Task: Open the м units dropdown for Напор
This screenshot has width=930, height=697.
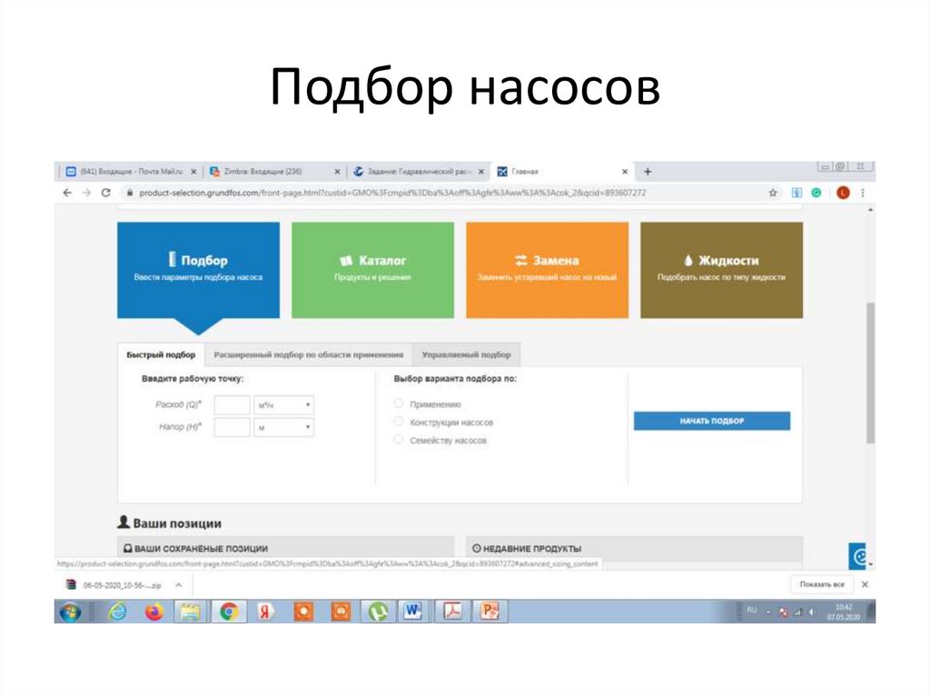Action: [x=285, y=425]
